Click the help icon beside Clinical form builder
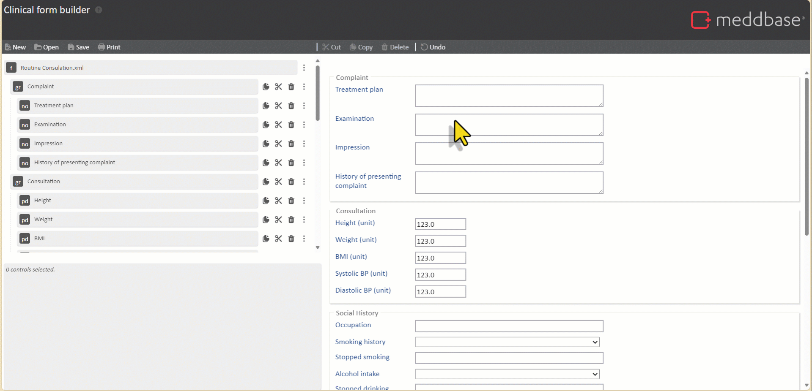The height and width of the screenshot is (391, 812). tap(99, 10)
